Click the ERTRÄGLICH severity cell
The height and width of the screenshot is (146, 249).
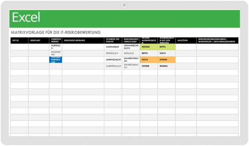pos(113,53)
